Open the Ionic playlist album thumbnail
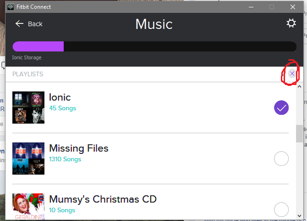The height and width of the screenshot is (221, 307). pos(28,108)
